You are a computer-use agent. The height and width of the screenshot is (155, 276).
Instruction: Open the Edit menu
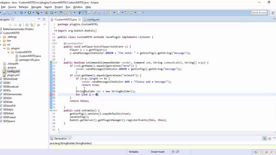[3, 7]
